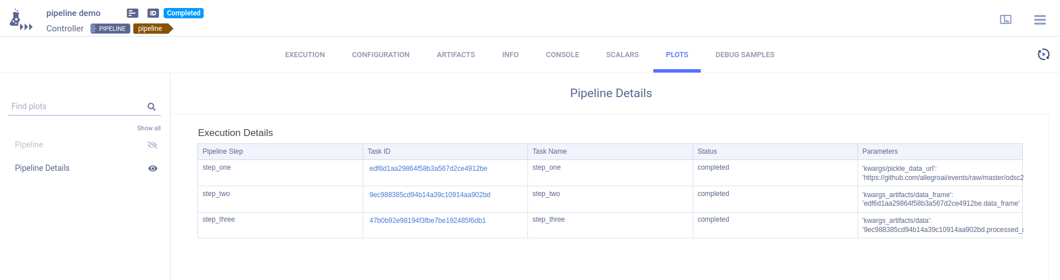Go to the ARTIFACTS tab
This screenshot has height=280, width=1060.
pyautogui.click(x=455, y=55)
